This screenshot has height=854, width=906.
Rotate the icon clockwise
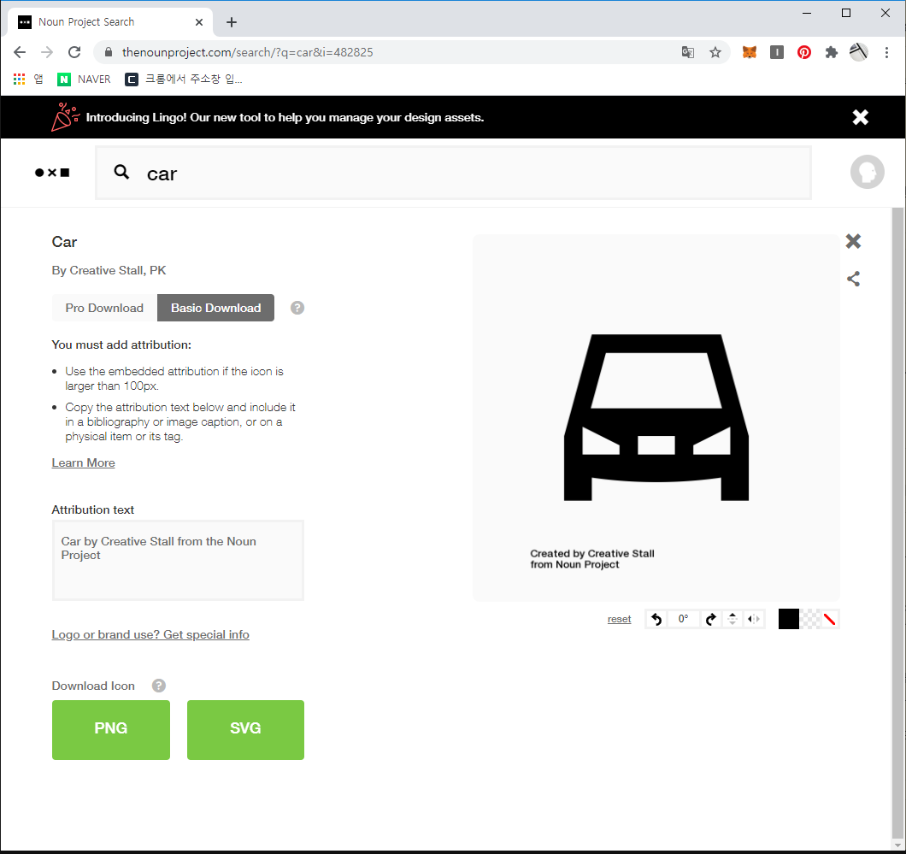(x=711, y=619)
